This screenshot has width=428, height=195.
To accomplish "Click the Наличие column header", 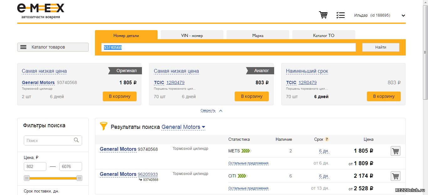I will click(284, 140).
